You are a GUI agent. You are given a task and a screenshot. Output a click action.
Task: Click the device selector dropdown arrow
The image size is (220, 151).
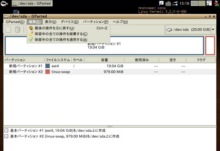tap(213, 30)
